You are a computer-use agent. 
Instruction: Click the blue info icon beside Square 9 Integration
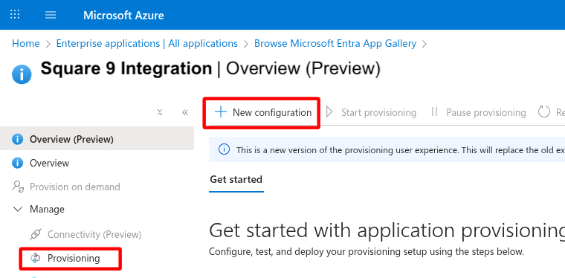point(22,74)
